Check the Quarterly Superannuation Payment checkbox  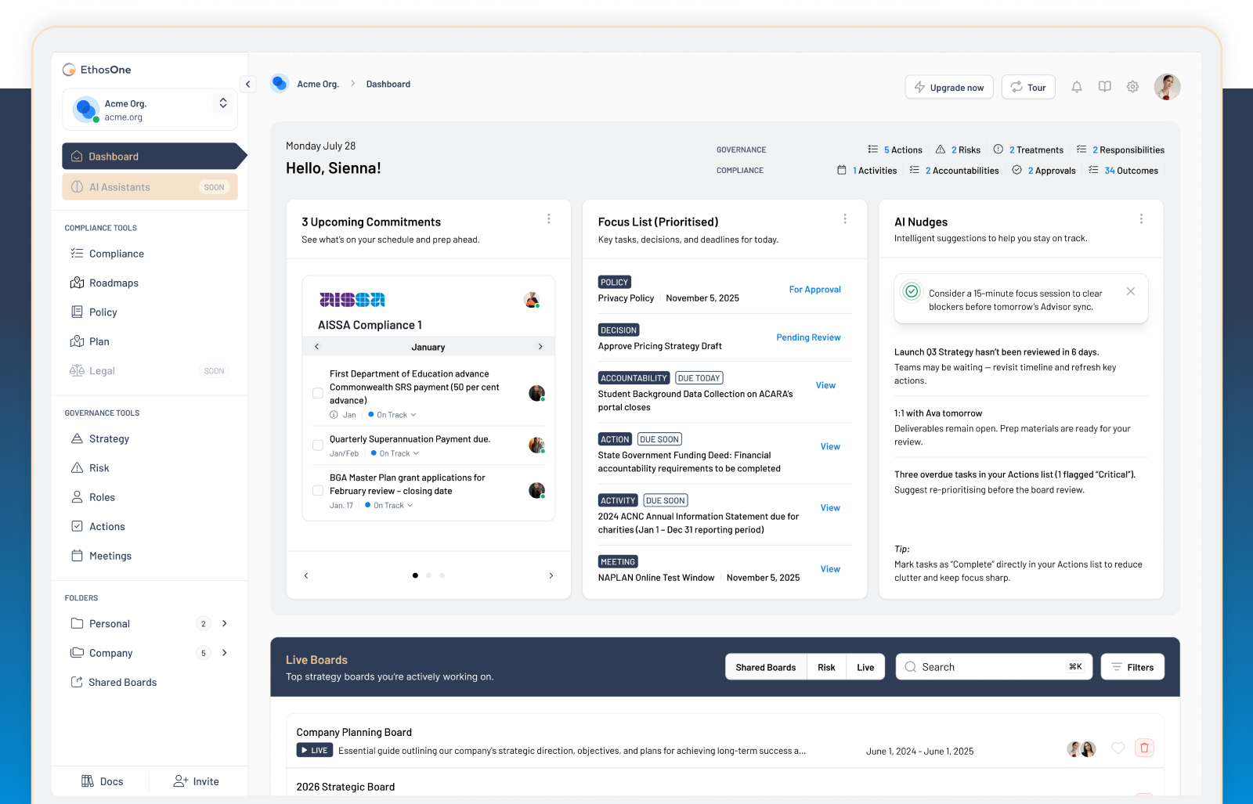pos(318,445)
